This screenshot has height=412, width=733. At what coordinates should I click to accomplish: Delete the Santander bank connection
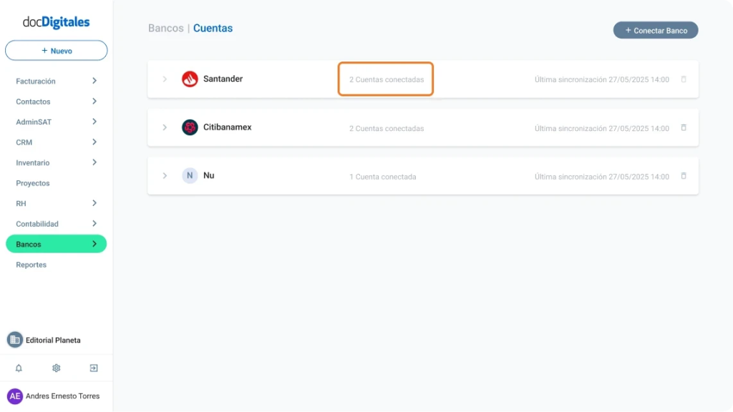pyautogui.click(x=684, y=79)
